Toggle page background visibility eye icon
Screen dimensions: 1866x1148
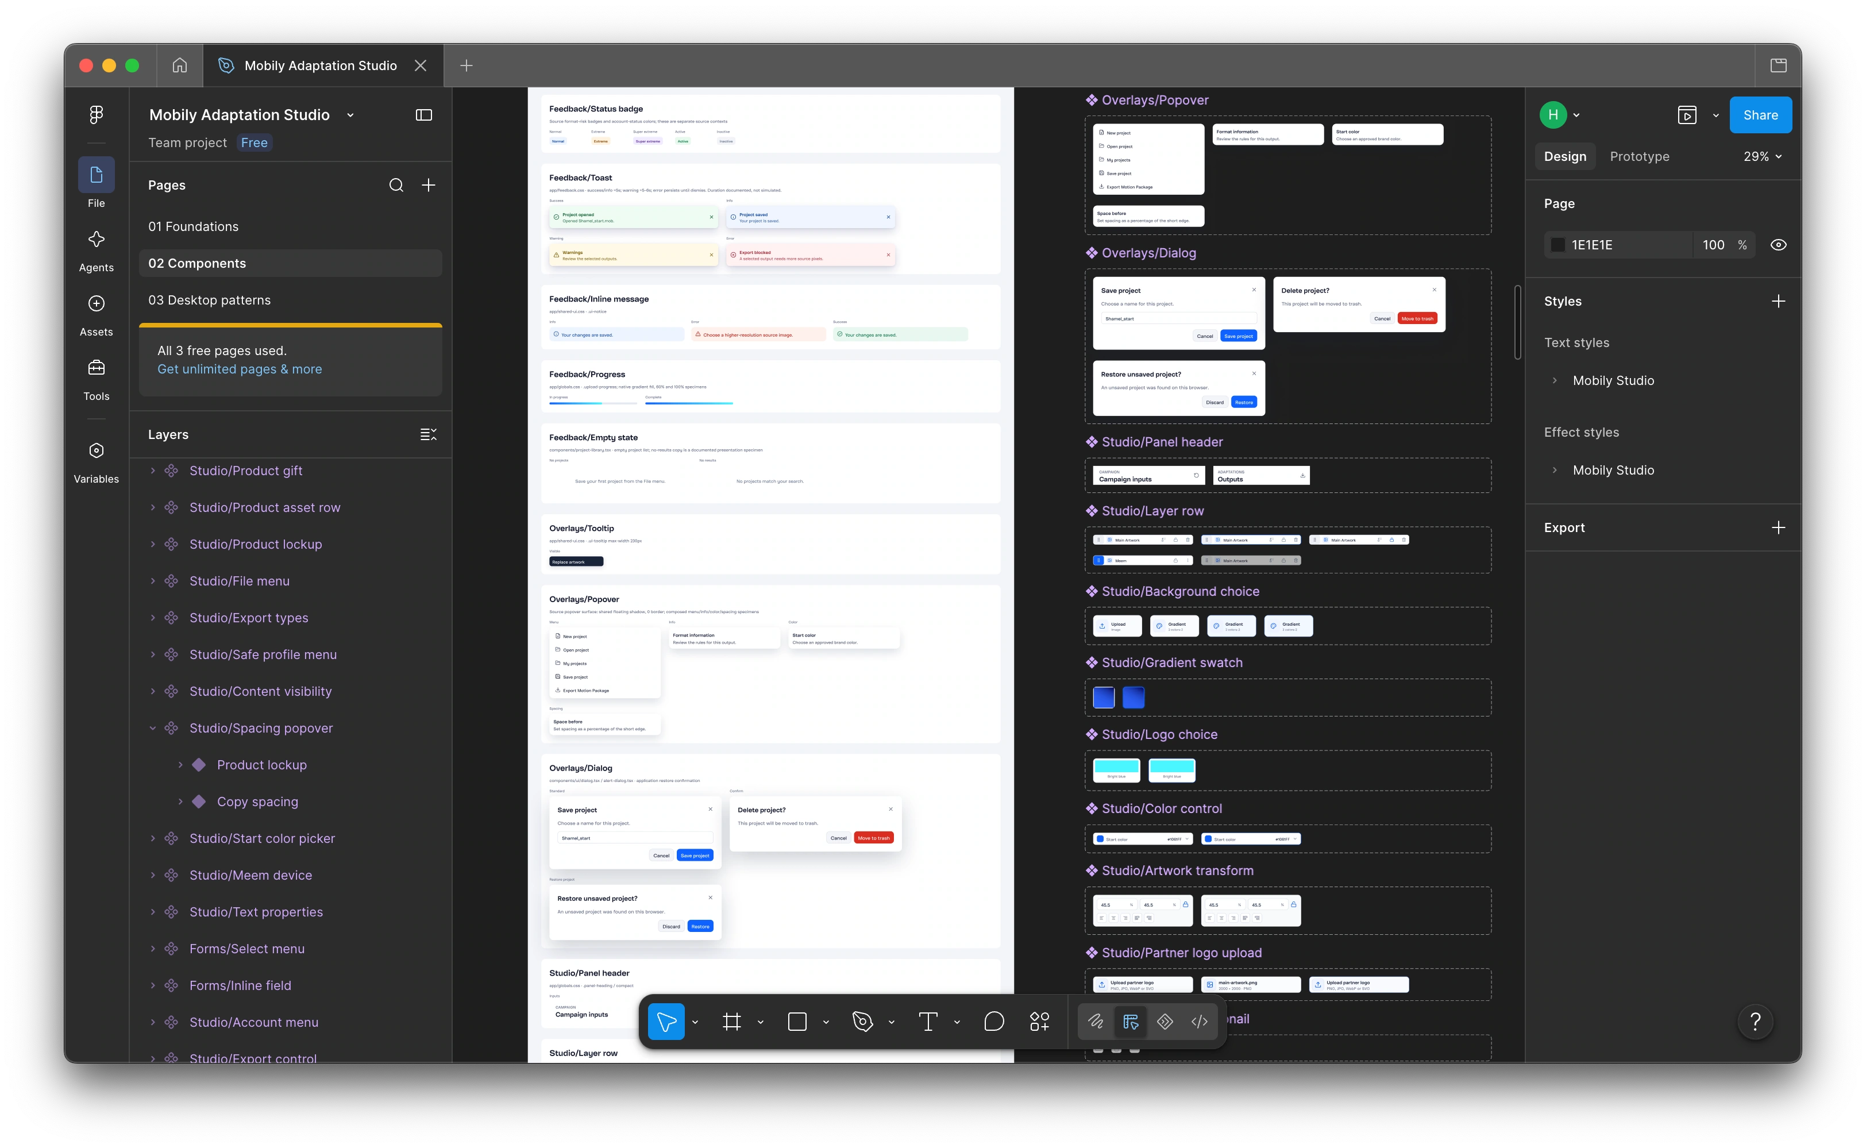click(1778, 245)
